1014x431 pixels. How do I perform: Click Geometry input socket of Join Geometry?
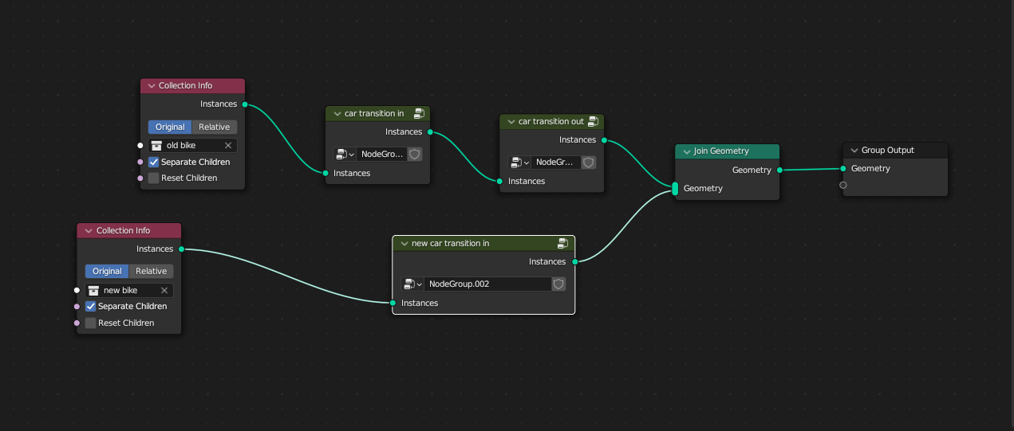(x=675, y=189)
